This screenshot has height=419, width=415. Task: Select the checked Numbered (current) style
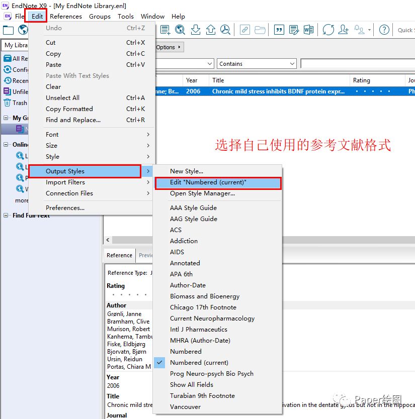click(218, 363)
